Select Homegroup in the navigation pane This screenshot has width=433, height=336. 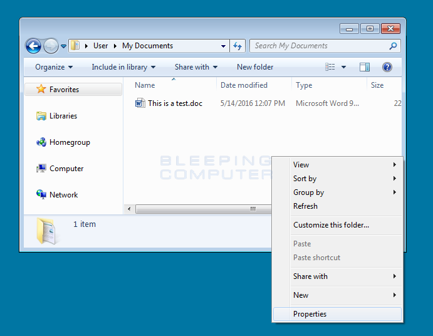pyautogui.click(x=70, y=142)
